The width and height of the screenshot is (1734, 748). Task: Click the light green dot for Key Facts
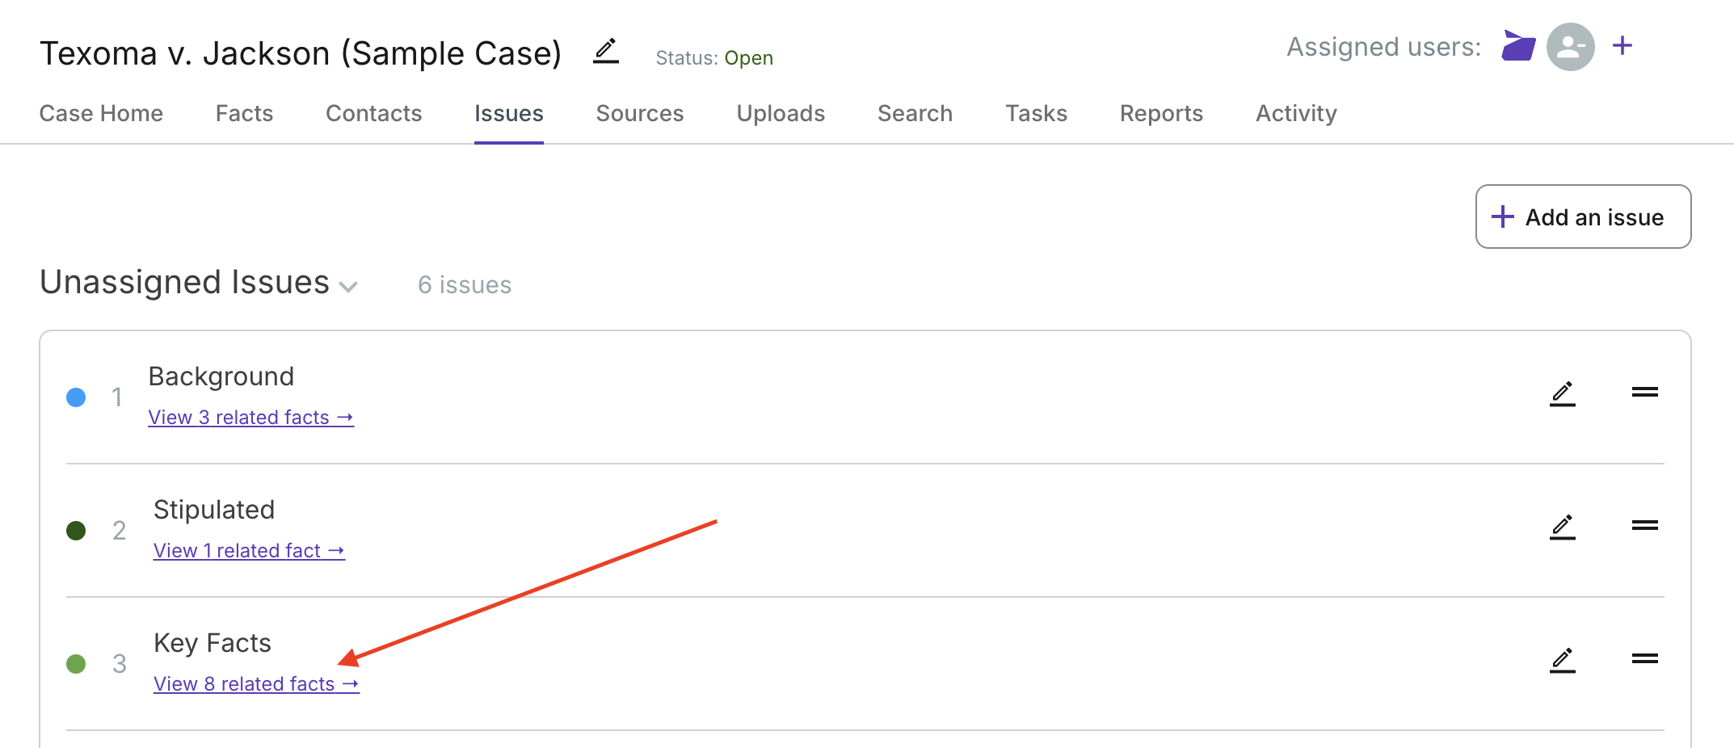[x=76, y=664]
